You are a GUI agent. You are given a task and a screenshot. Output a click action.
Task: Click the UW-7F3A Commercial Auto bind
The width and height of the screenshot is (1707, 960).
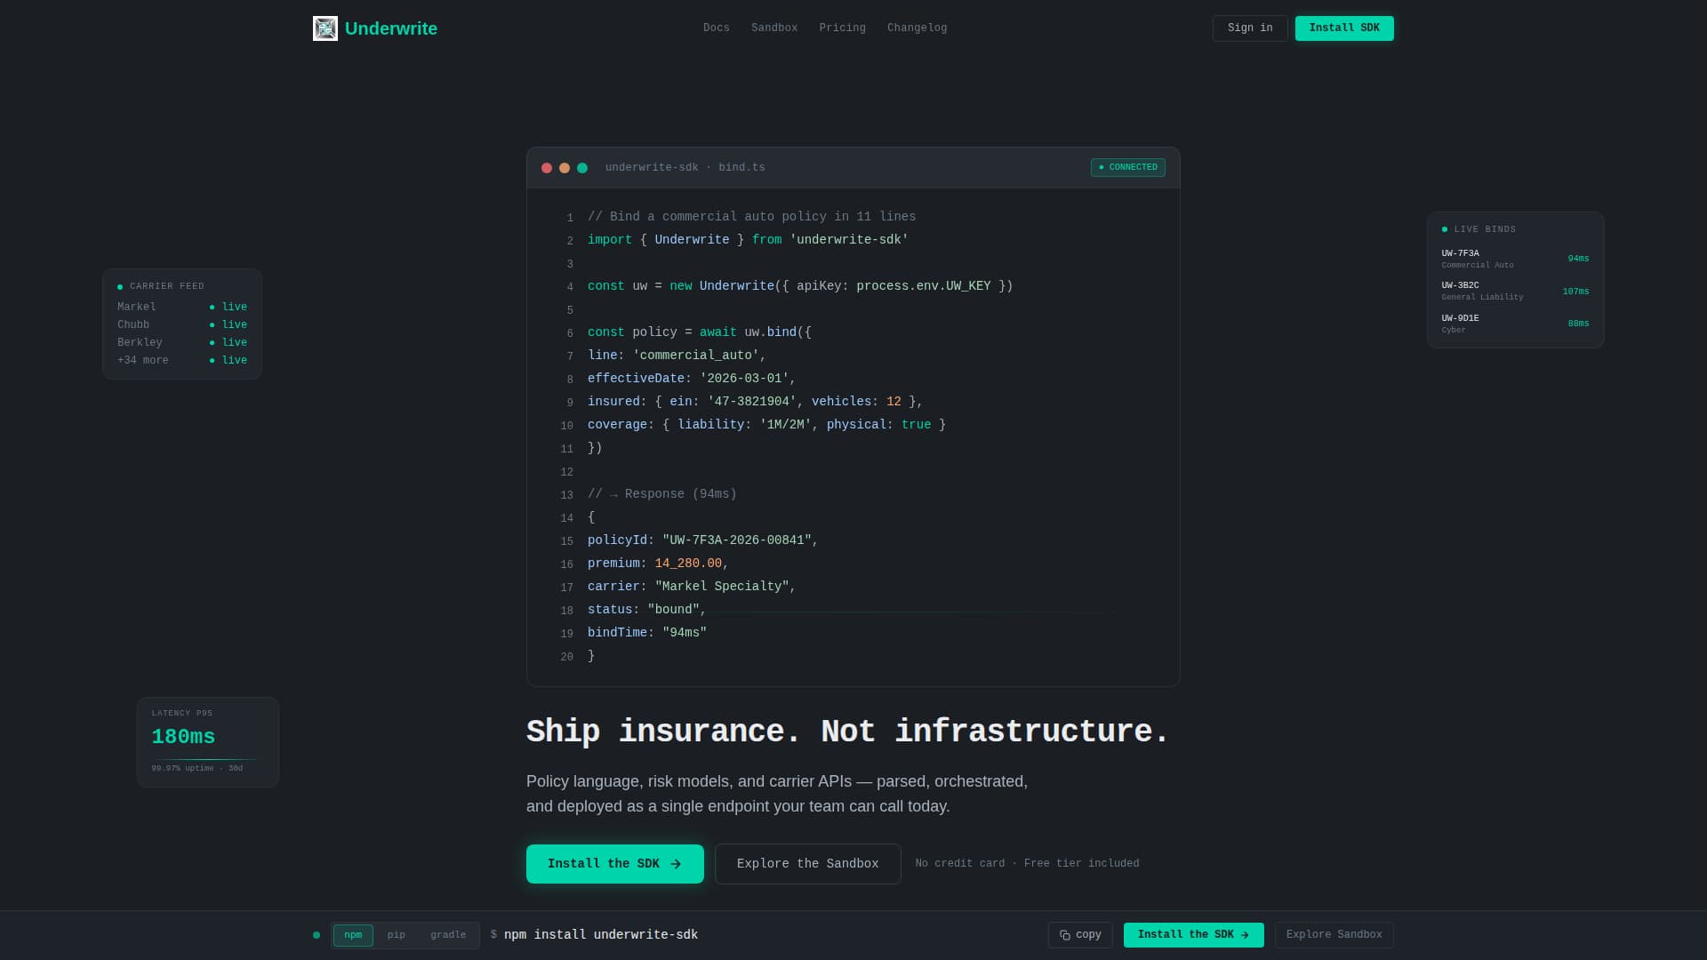point(1515,259)
